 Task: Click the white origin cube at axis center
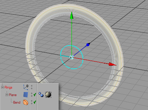tap(71, 57)
